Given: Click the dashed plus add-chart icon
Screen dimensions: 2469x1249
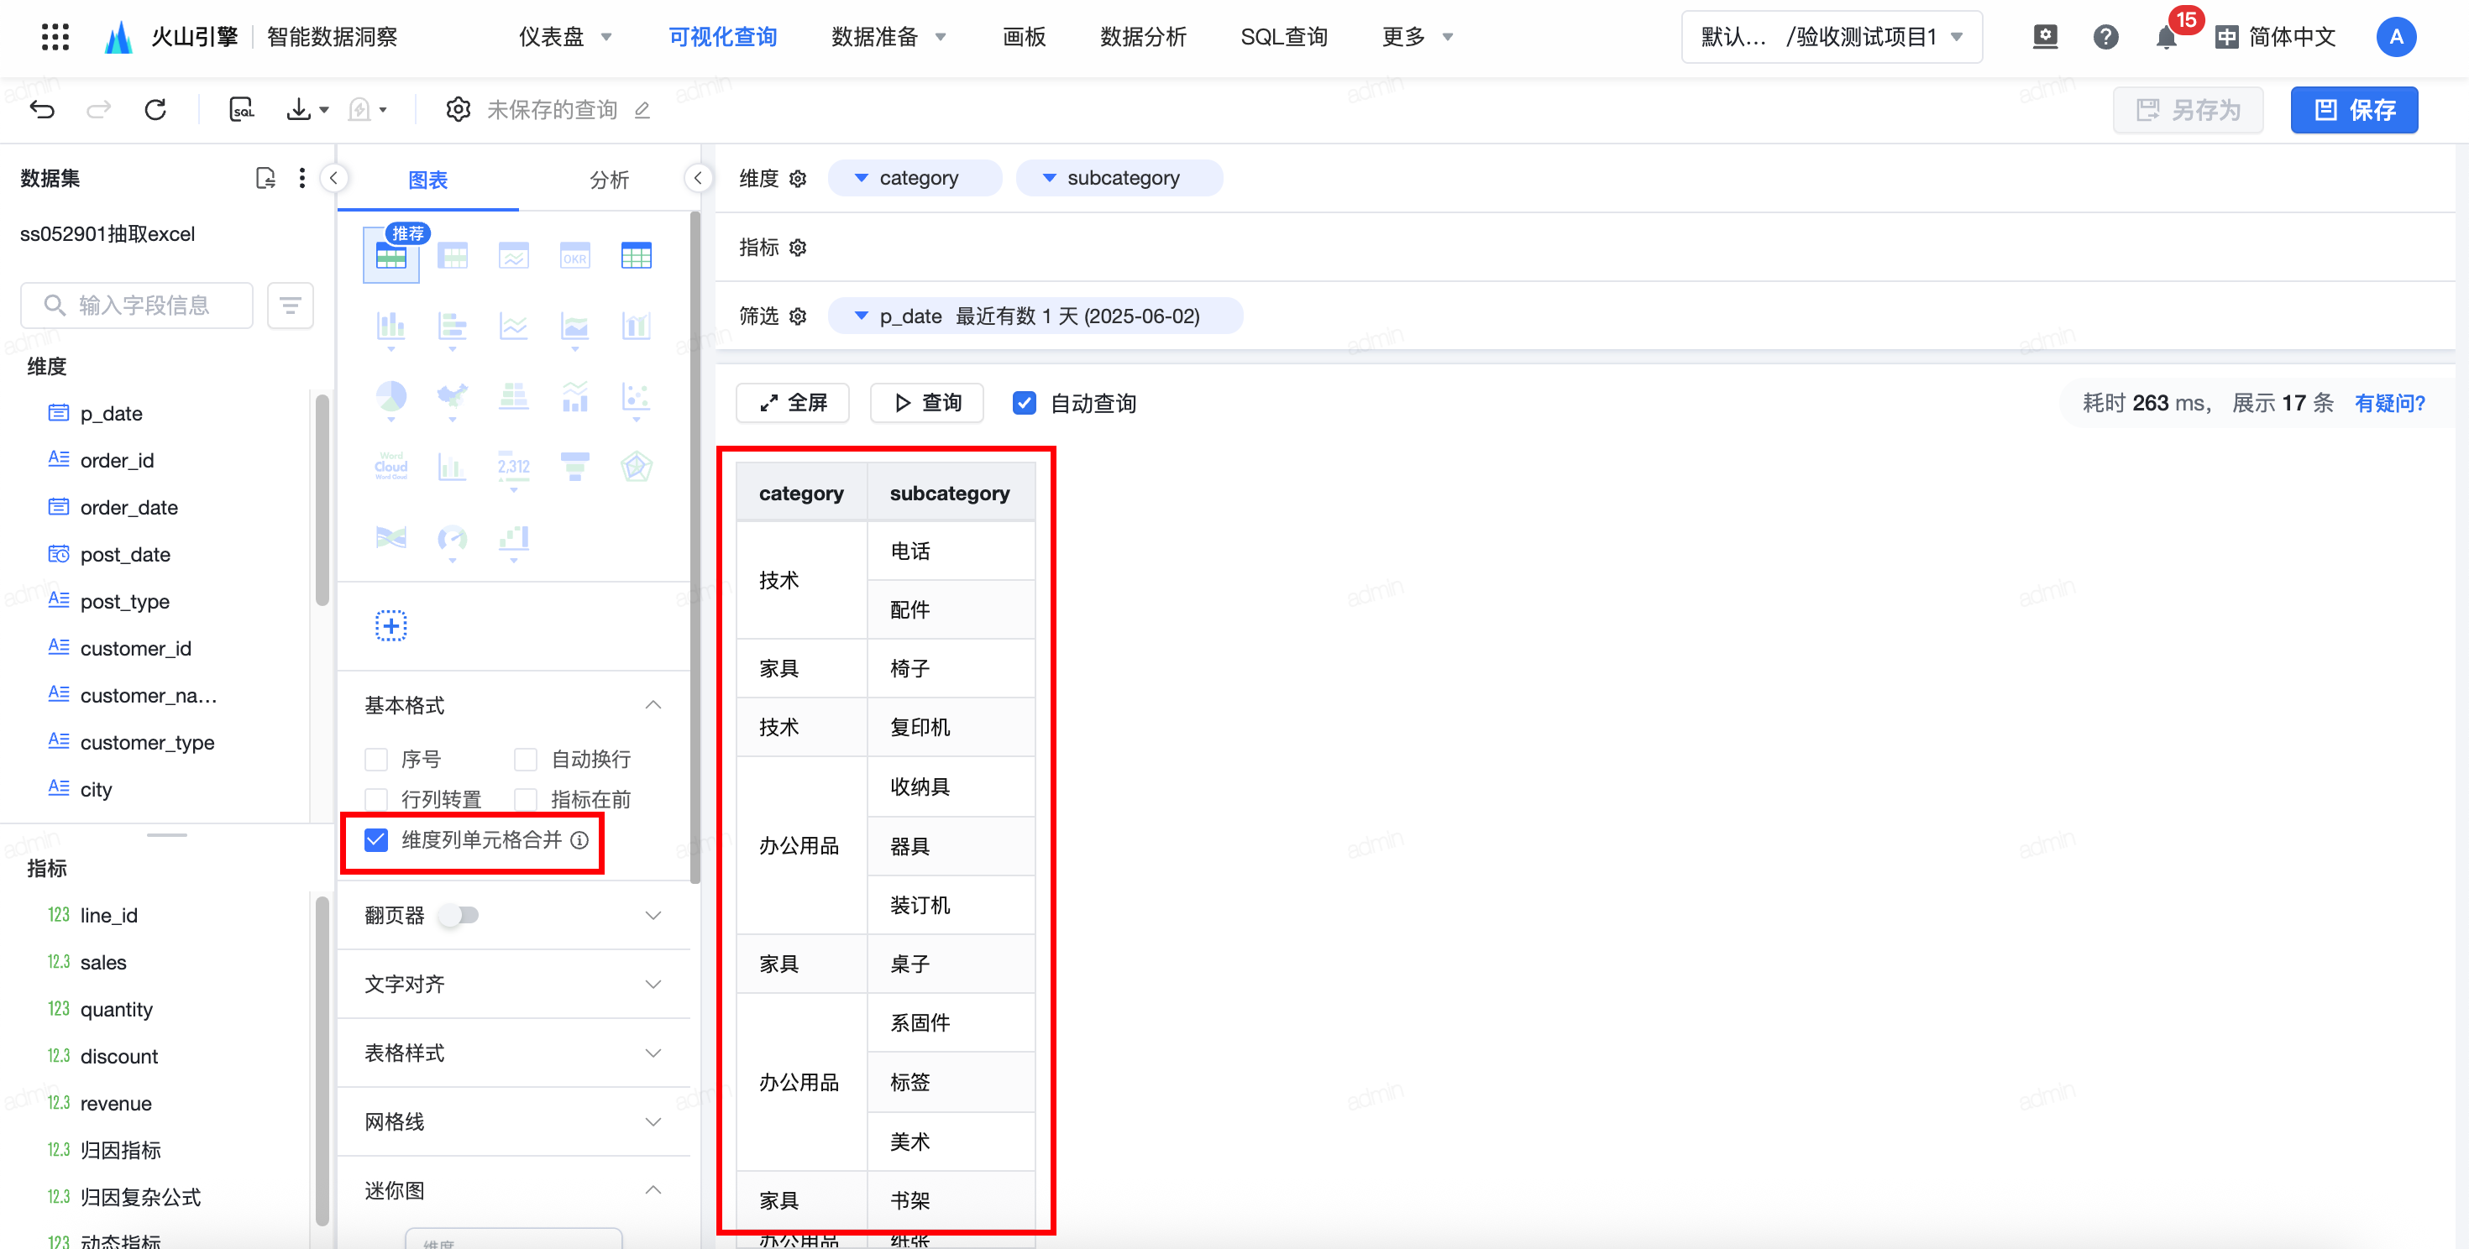Looking at the screenshot, I should click(x=391, y=625).
